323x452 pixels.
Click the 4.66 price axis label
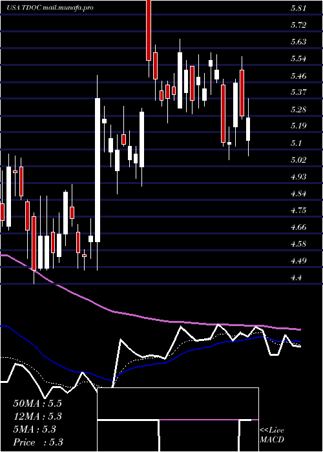click(298, 227)
